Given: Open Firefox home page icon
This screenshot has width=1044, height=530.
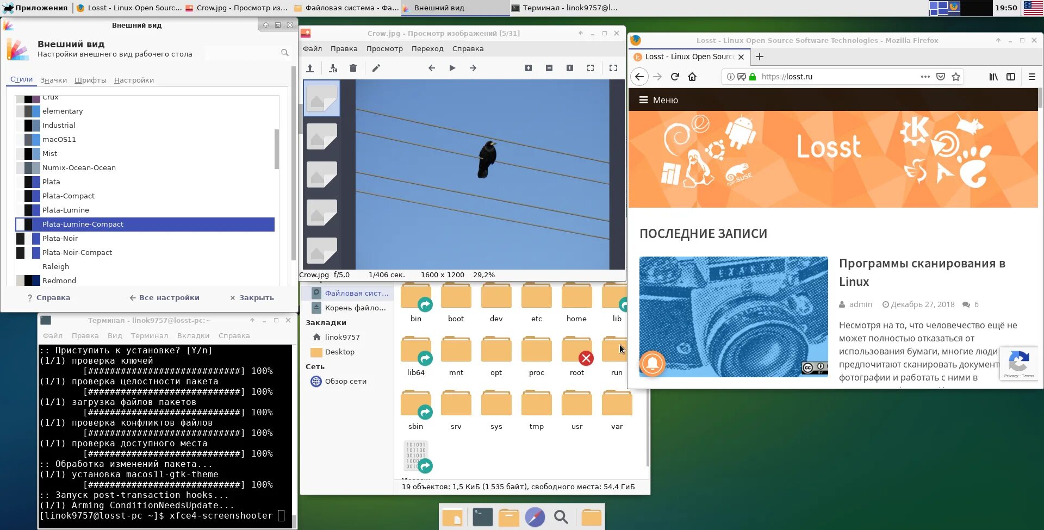Looking at the screenshot, I should (x=692, y=77).
